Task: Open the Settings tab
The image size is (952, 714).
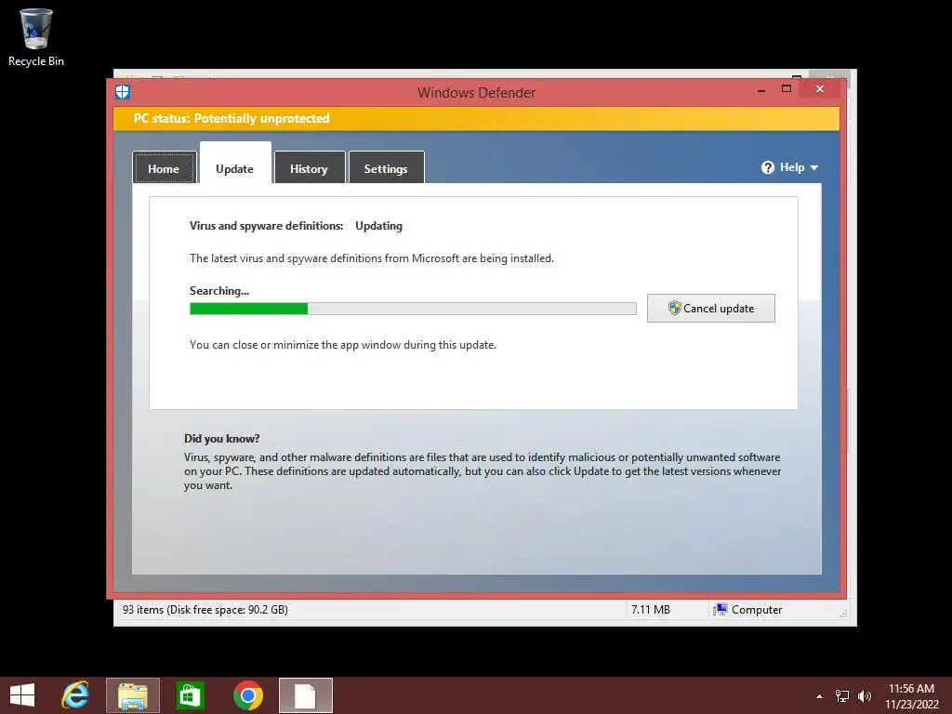Action: [386, 168]
